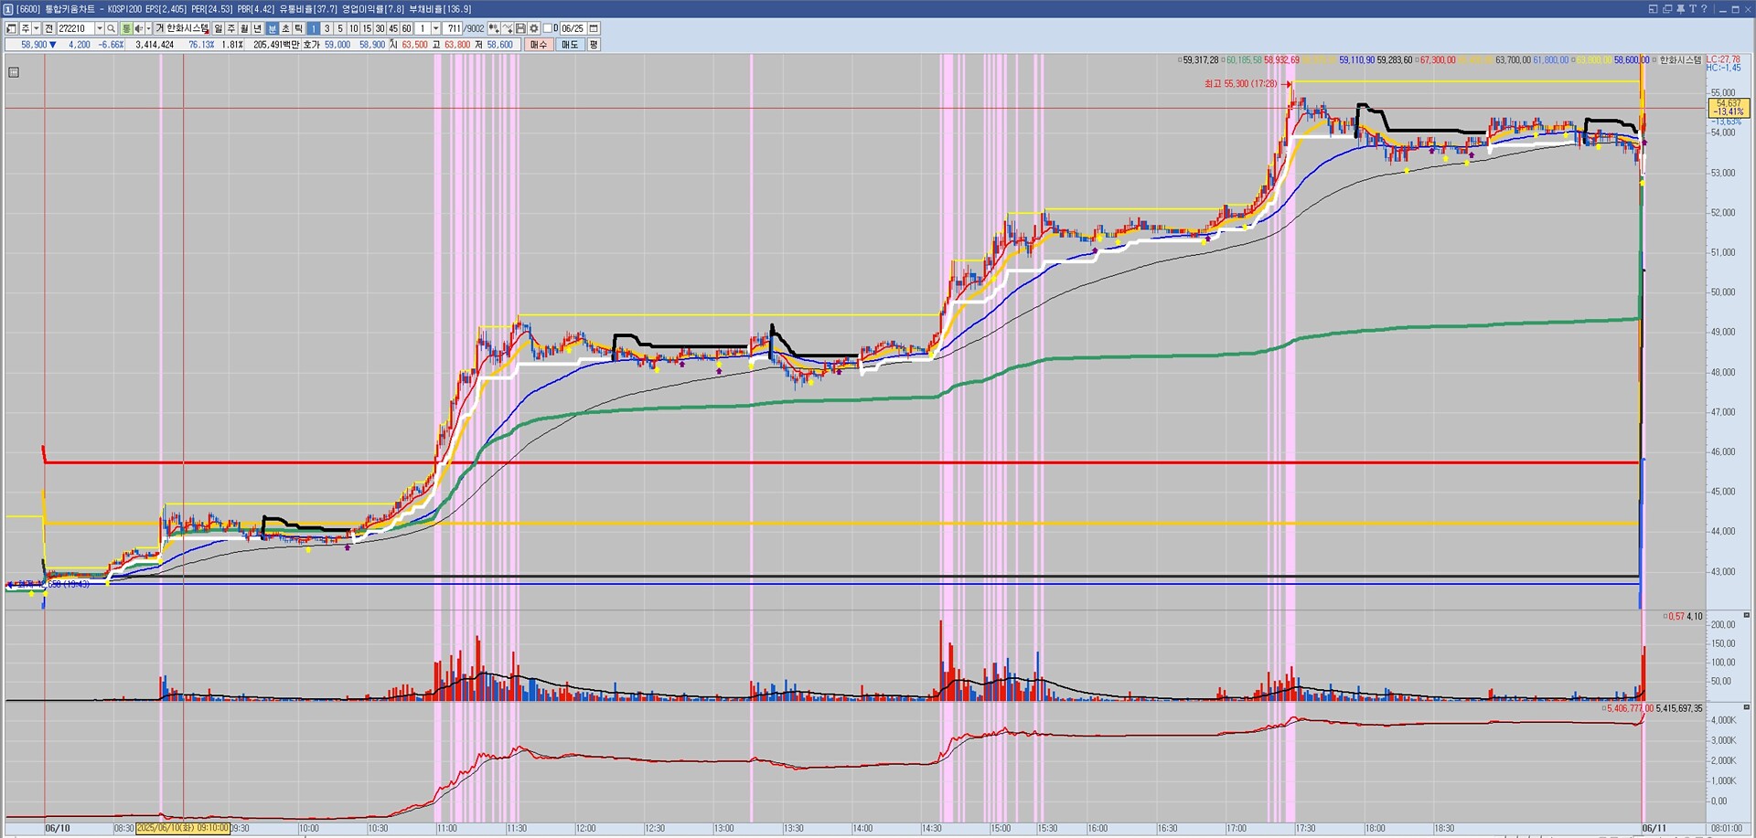1756x838 pixels.
Task: Select the 5-minute interval tab
Action: pos(340,29)
